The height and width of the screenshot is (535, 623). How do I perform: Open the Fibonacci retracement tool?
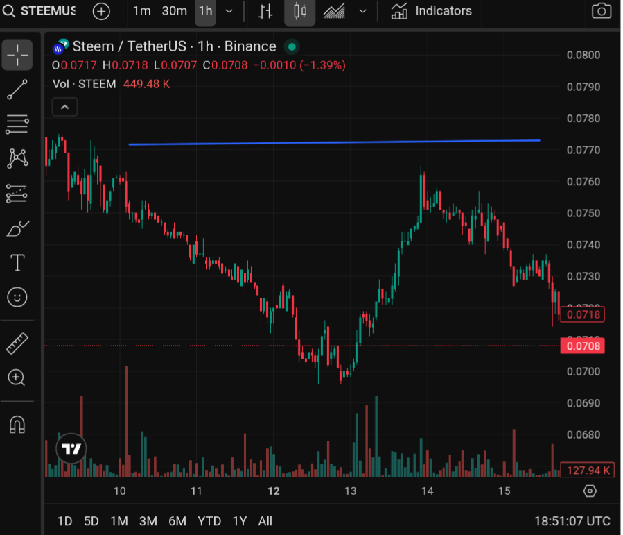[x=17, y=124]
